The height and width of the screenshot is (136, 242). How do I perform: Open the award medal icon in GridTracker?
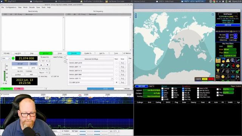tap(223, 60)
